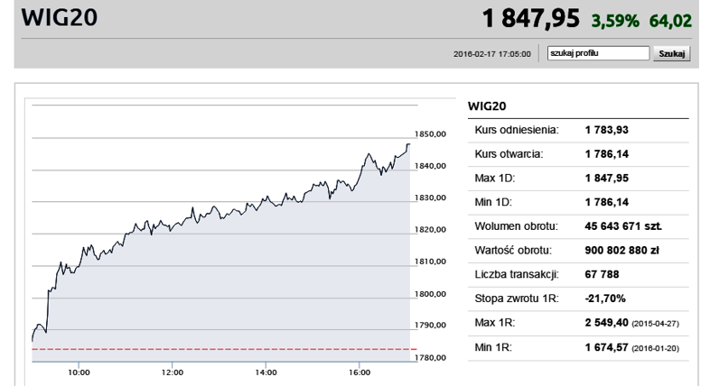The height and width of the screenshot is (386, 710).
Task: Click the 14:00 time axis label
Action: pos(266,372)
